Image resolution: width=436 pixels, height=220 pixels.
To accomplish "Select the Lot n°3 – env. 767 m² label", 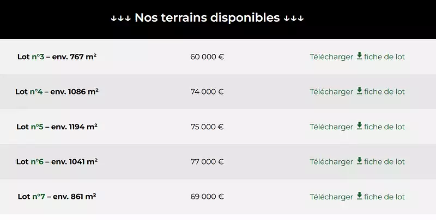I will [x=57, y=56].
